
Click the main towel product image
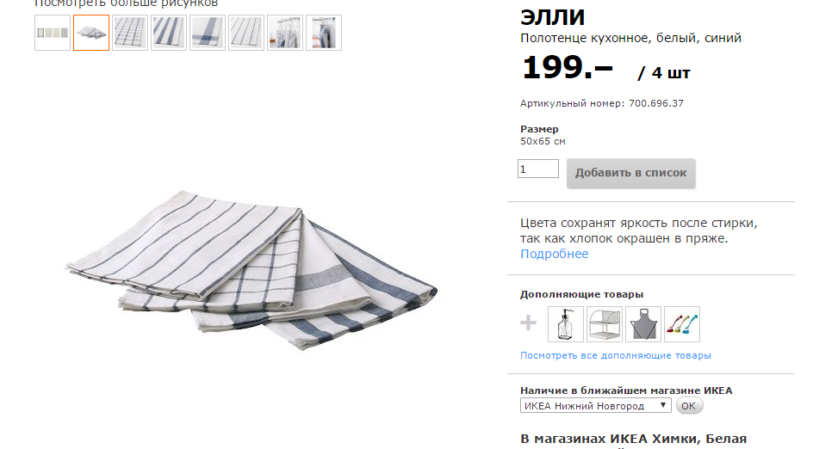tap(251, 269)
